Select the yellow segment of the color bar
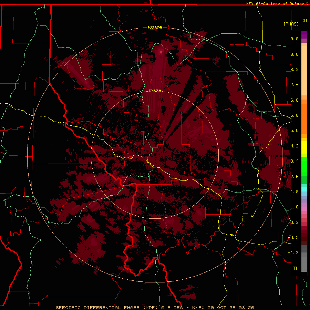Screen dimensions: 310x310 [304, 147]
